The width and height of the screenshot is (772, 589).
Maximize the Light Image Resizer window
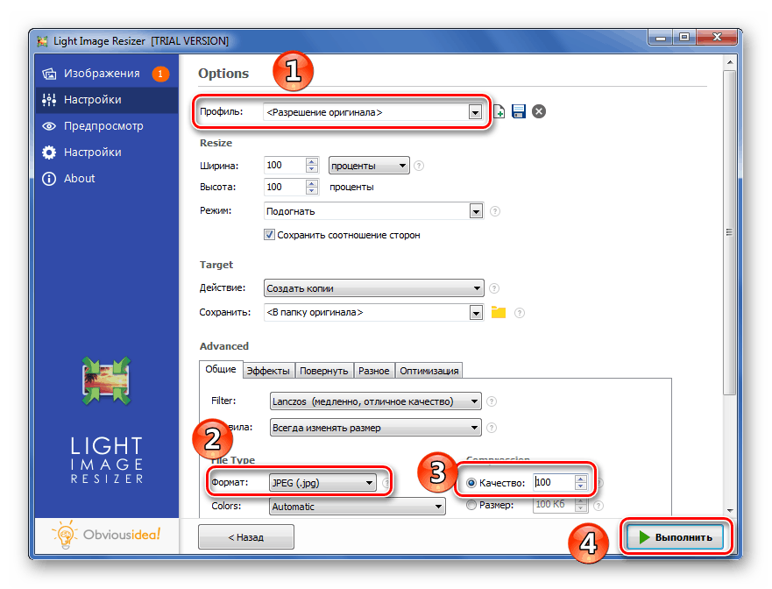(684, 38)
